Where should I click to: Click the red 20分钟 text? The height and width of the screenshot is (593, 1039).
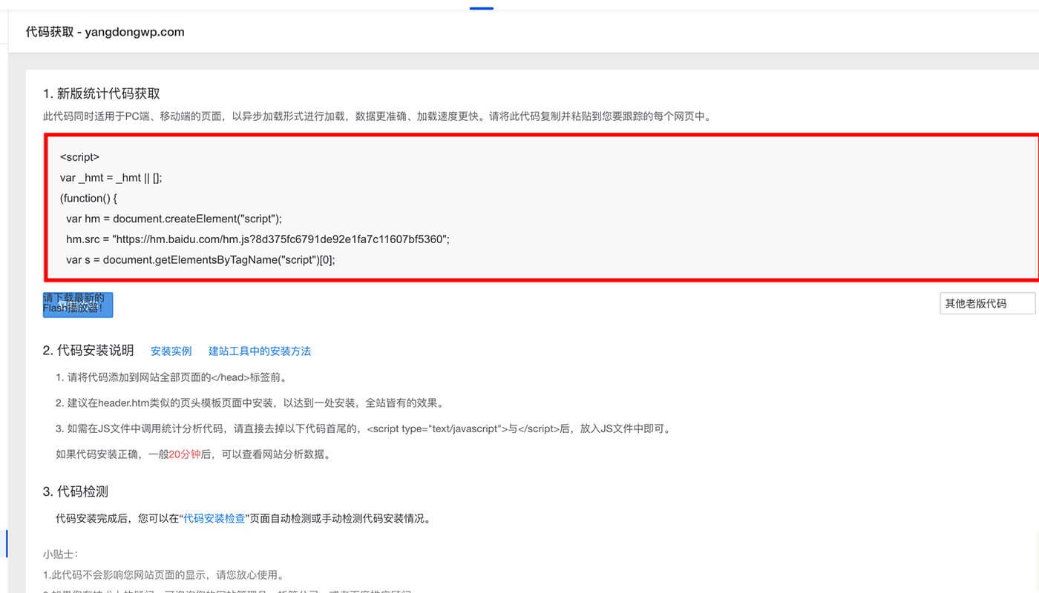click(184, 454)
